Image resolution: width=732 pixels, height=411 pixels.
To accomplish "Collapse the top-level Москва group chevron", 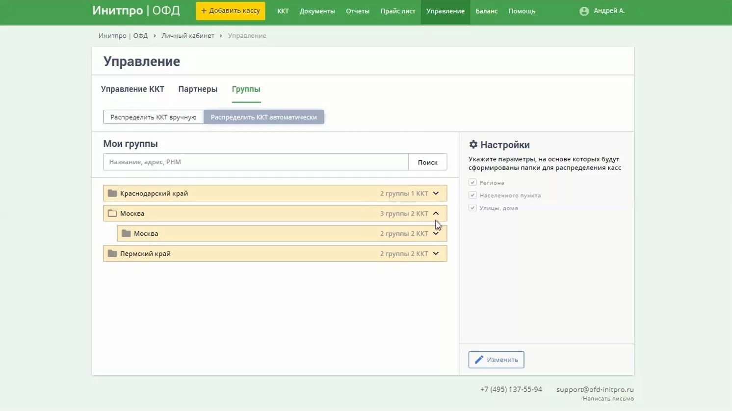I will 436,213.
